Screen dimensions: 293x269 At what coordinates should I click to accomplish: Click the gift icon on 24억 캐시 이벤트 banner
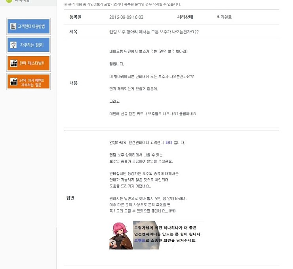[14, 82]
